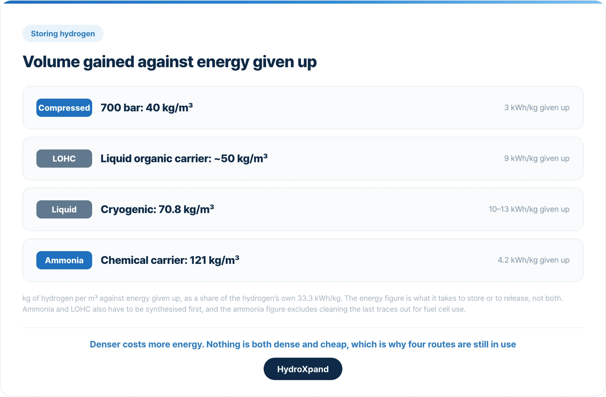Screen dimensions: 606x397
Task: Select the Compressed badge
Action: [64, 108]
